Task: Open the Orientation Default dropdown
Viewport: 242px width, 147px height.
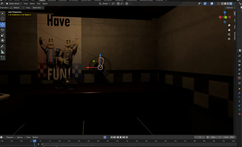Action: [x=17, y=8]
